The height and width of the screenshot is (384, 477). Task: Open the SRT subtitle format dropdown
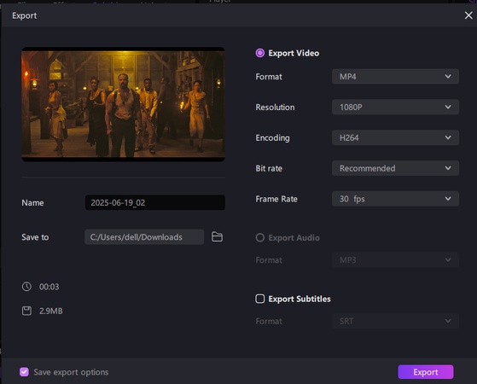pos(395,321)
